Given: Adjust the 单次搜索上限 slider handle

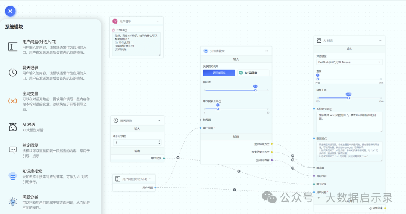Looking at the screenshot, I should 218,109.
